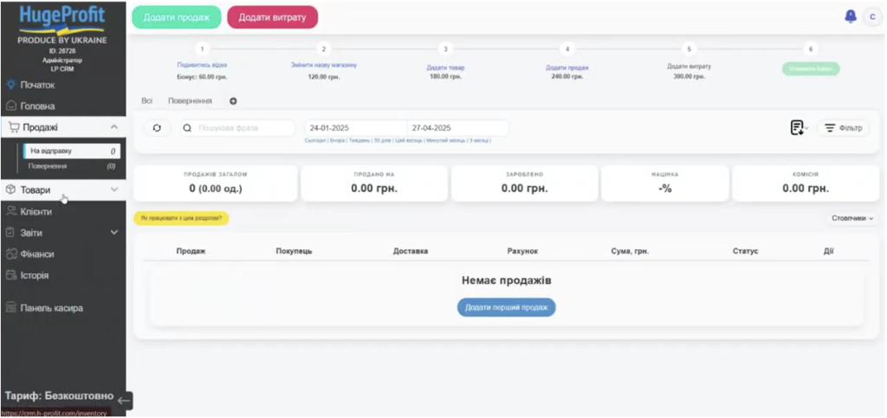The width and height of the screenshot is (887, 418).
Task: Open the Фільтр button
Action: pyautogui.click(x=843, y=128)
